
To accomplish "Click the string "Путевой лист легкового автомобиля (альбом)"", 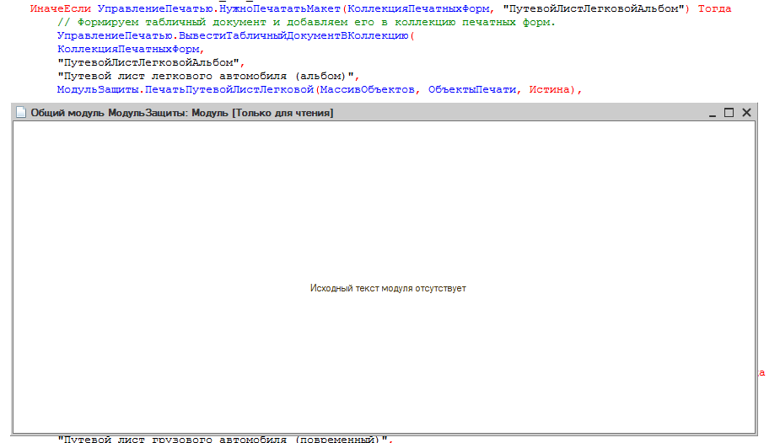I will coord(206,76).
